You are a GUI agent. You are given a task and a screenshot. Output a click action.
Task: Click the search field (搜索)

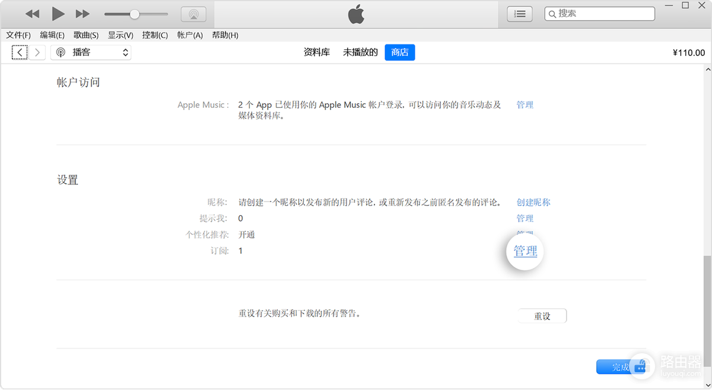tap(600, 14)
